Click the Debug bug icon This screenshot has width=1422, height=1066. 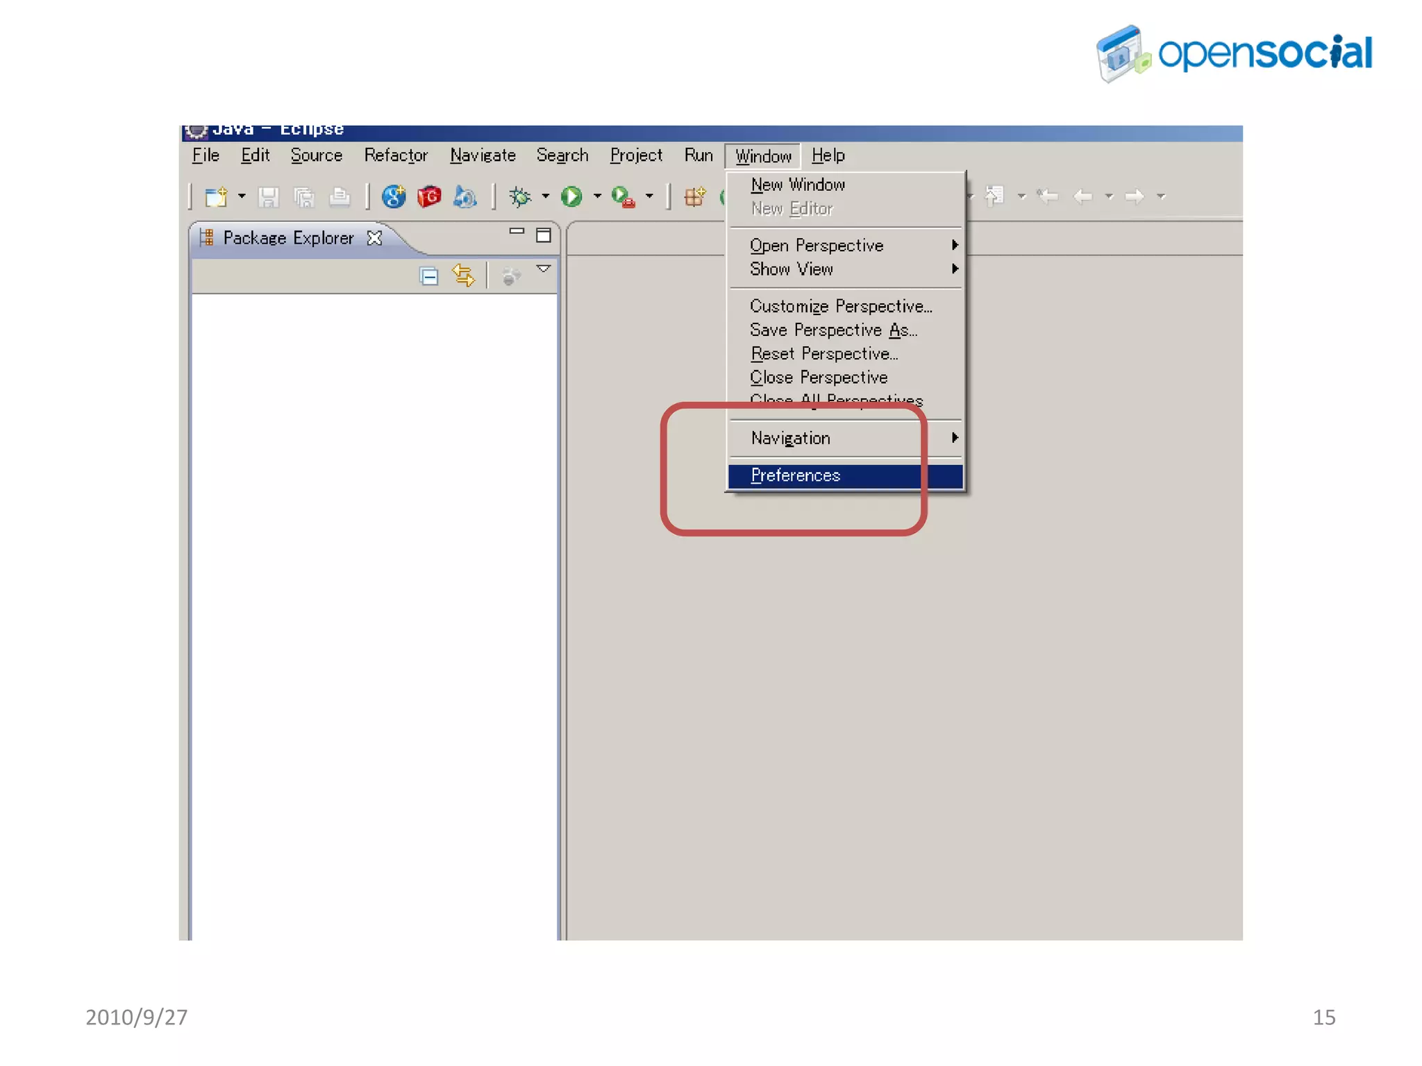click(x=519, y=197)
